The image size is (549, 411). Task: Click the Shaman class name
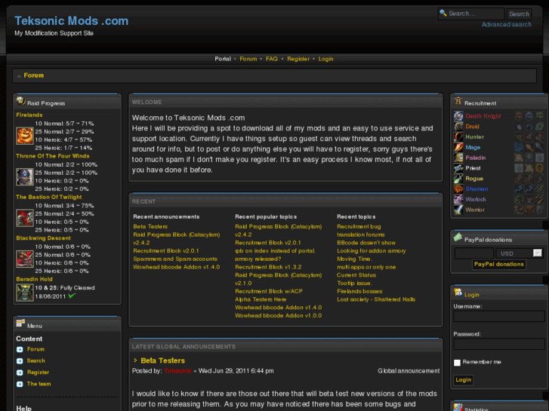pyautogui.click(x=477, y=189)
